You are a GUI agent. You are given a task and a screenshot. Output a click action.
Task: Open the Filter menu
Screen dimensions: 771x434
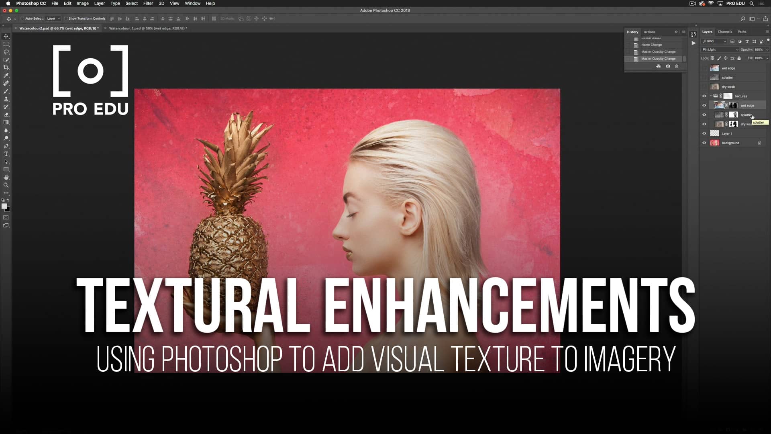(x=148, y=3)
